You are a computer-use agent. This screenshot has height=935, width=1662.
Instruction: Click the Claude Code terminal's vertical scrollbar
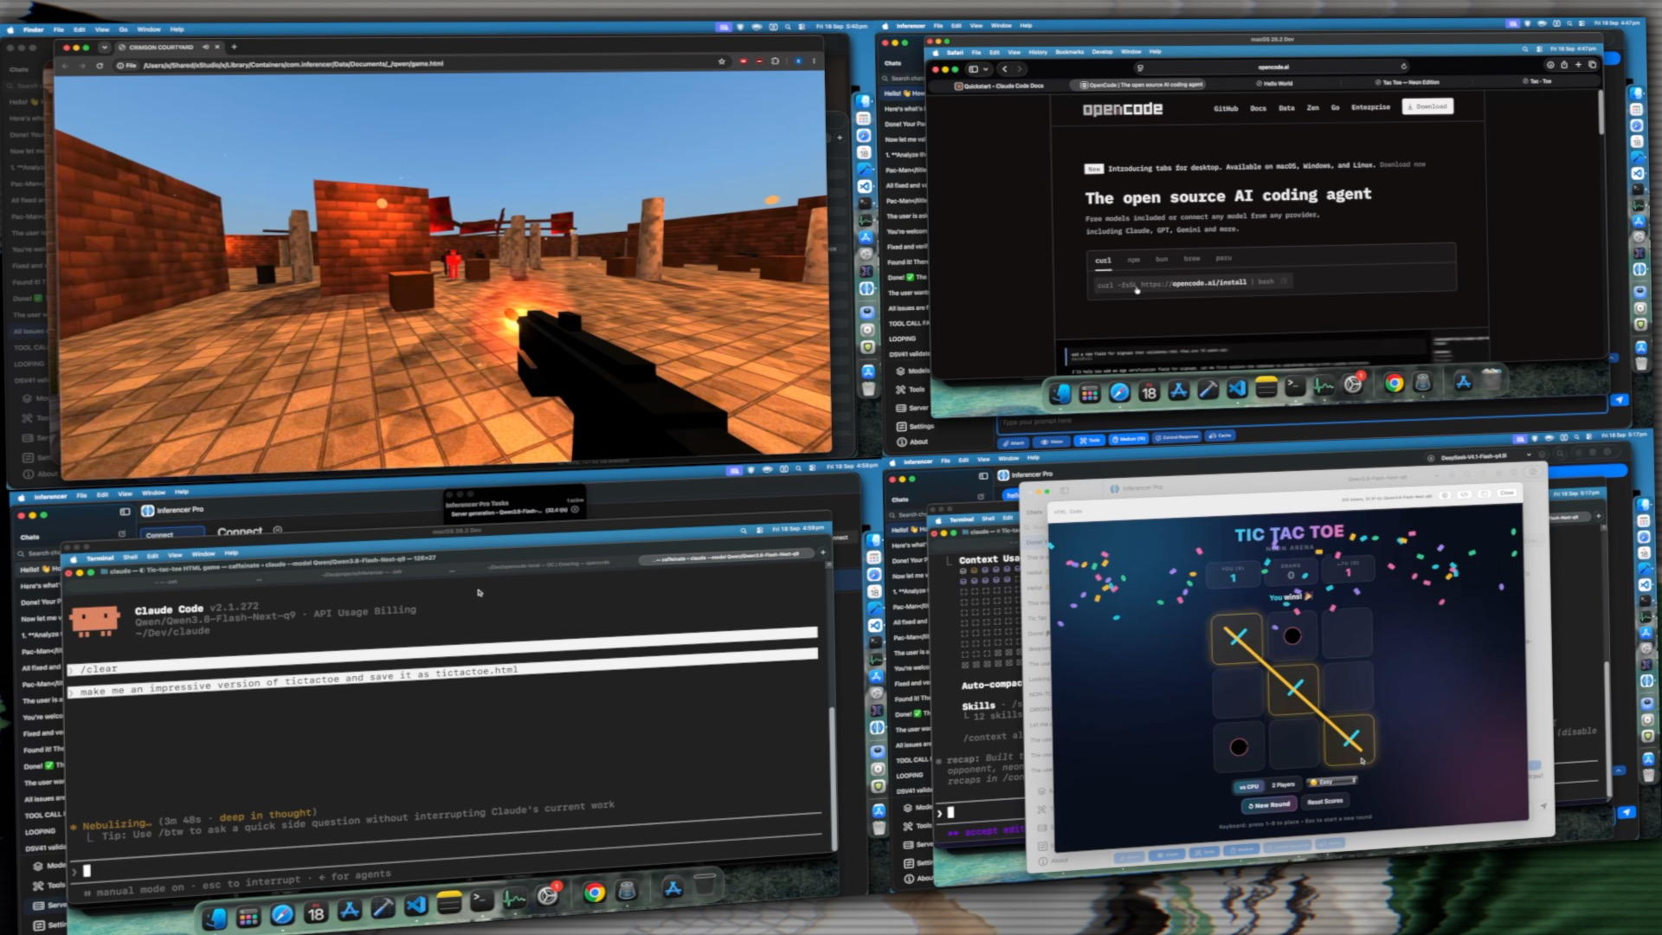[x=832, y=779]
